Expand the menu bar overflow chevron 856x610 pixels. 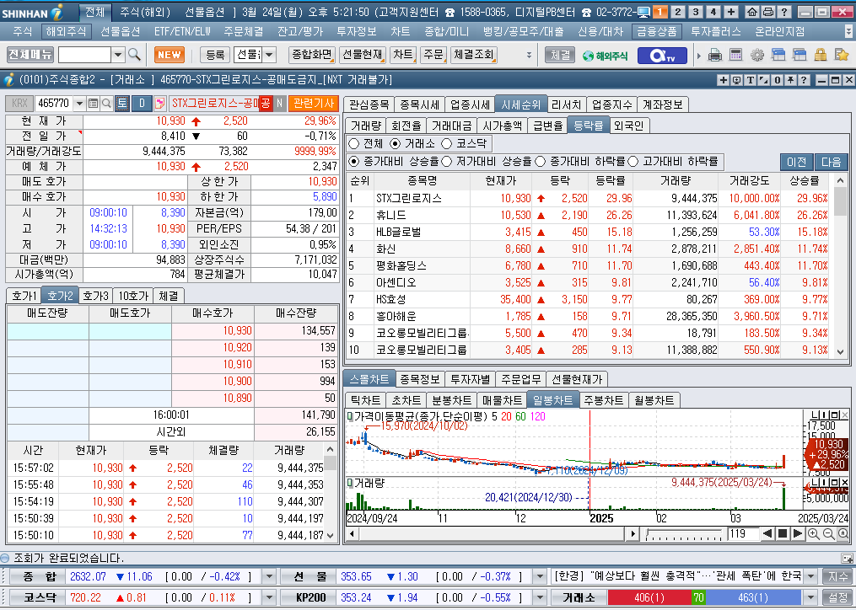point(848,32)
